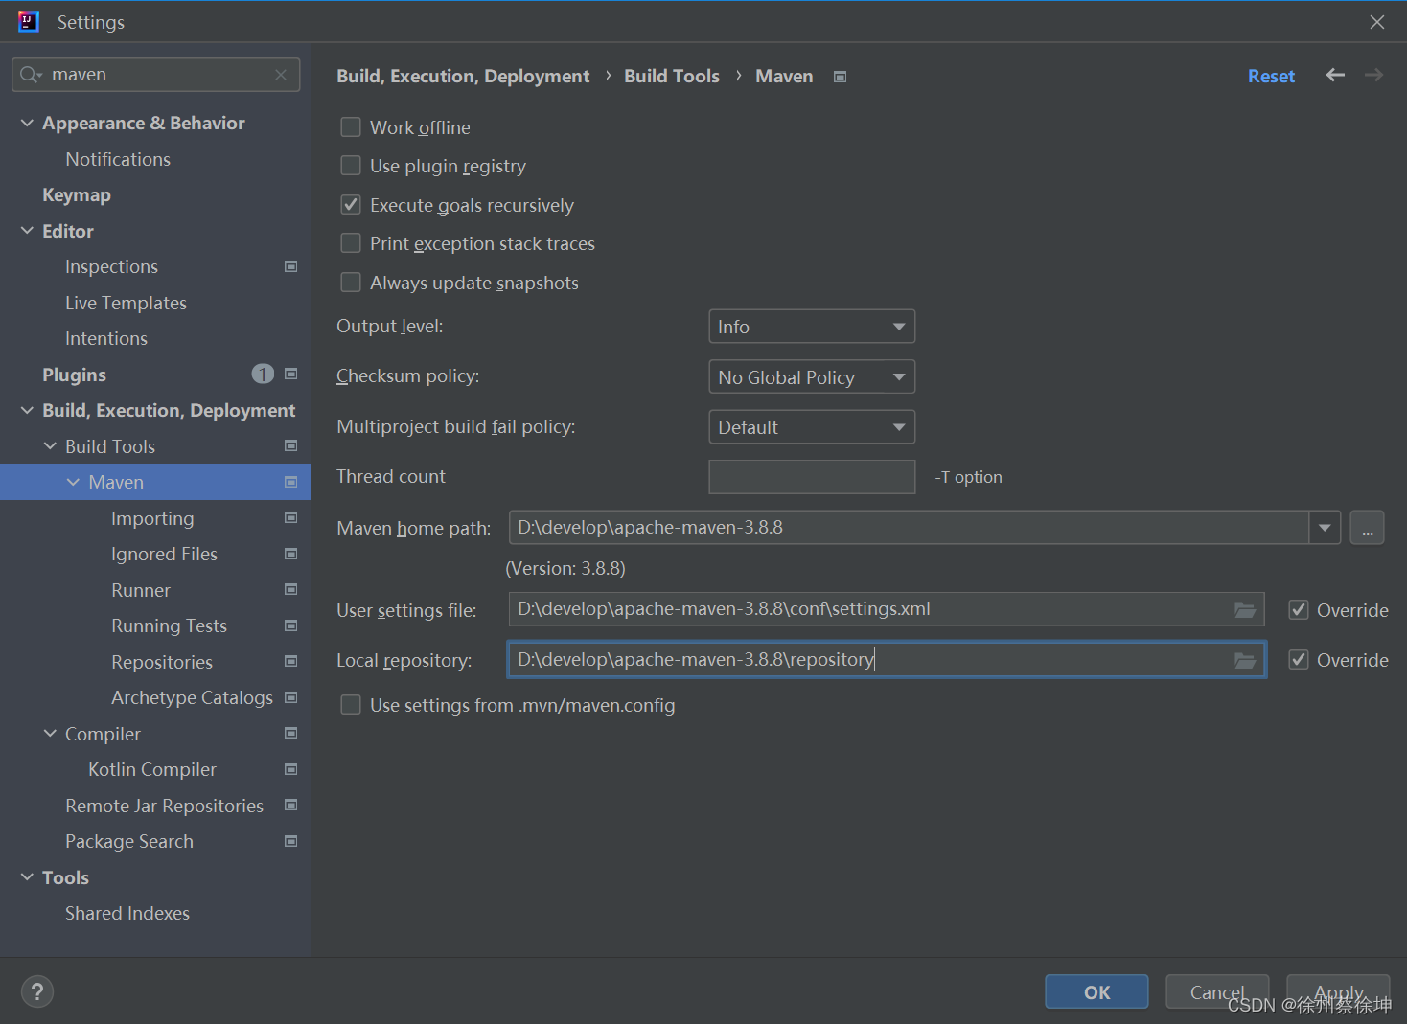Screen dimensions: 1407x1024
Task: Toggle Override for User settings file
Action: point(1299,609)
